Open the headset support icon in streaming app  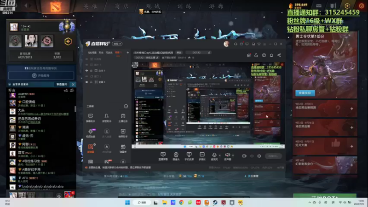236,44
